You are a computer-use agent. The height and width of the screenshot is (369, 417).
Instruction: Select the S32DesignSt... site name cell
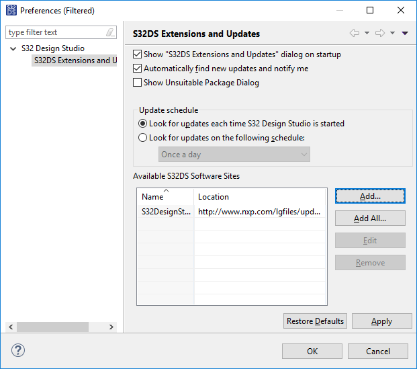[166, 212]
